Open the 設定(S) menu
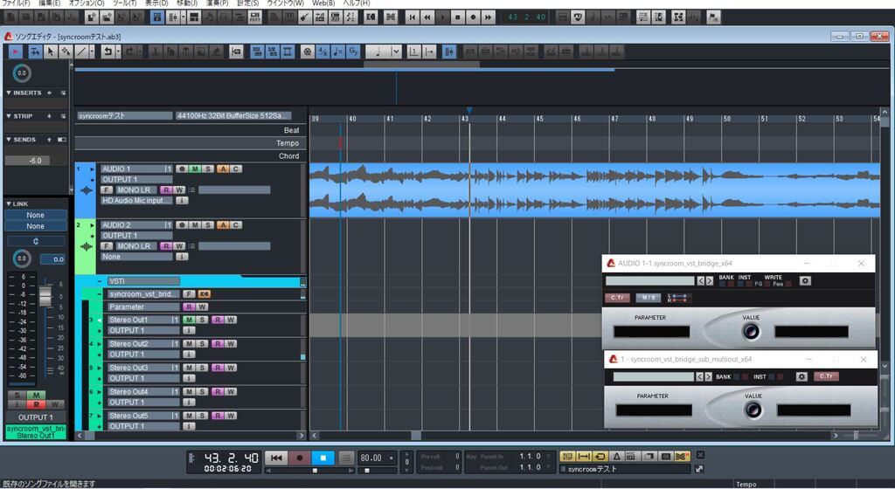Image resolution: width=895 pixels, height=489 pixels. click(x=247, y=3)
